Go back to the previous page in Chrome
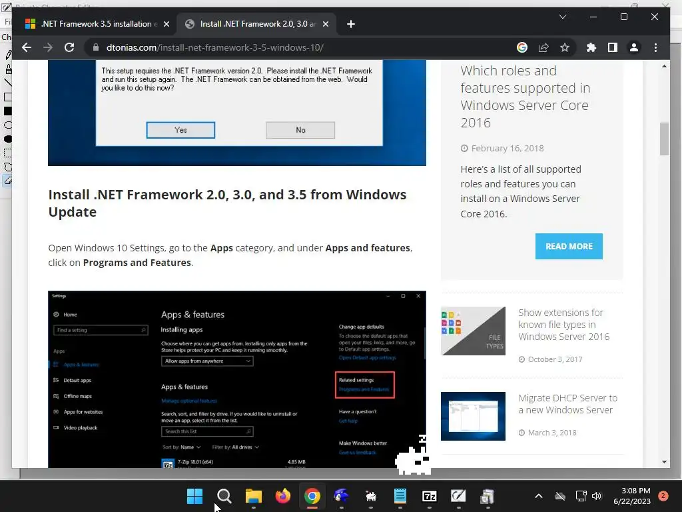The width and height of the screenshot is (682, 512). tap(27, 47)
